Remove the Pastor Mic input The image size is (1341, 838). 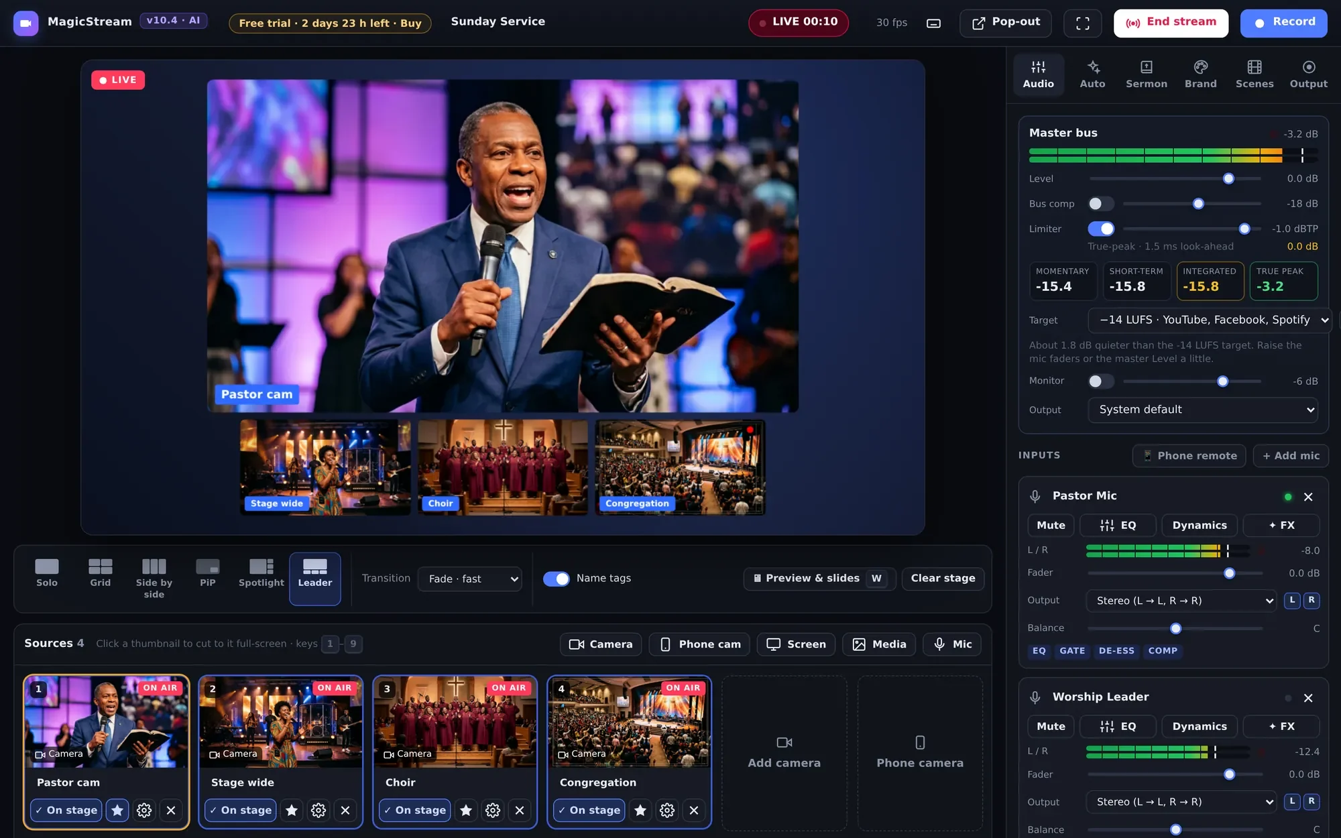coord(1308,497)
